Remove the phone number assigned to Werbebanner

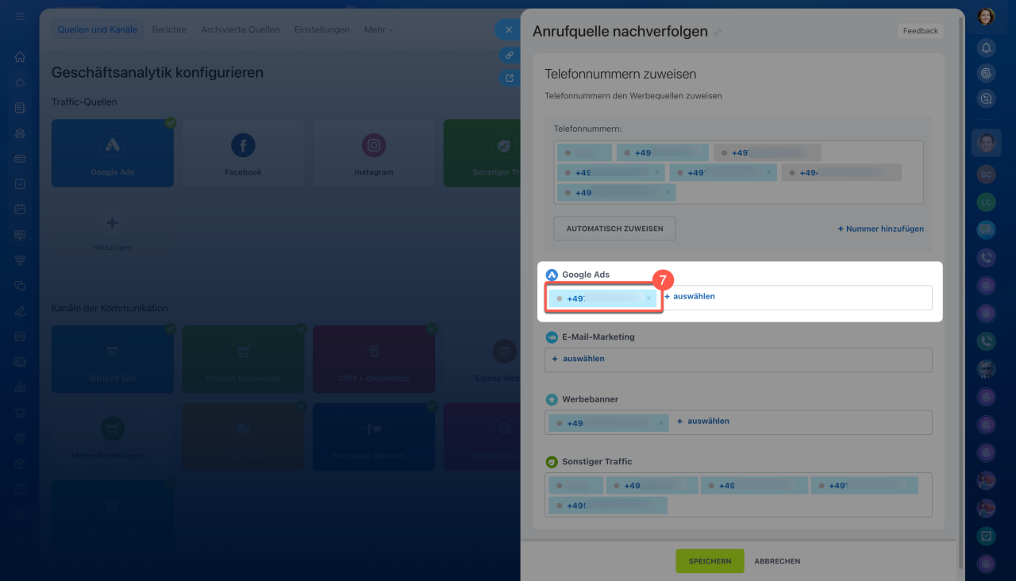click(x=660, y=423)
